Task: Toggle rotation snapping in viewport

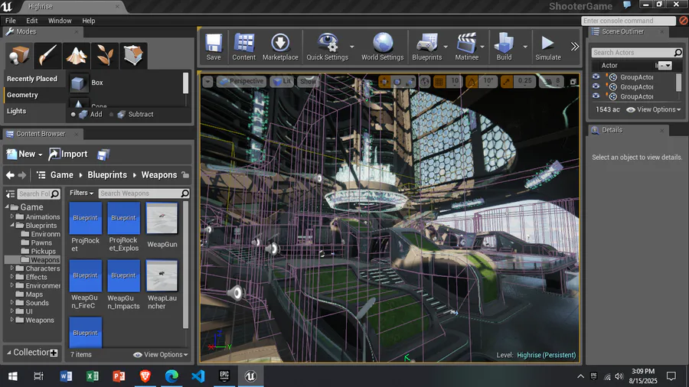Action: point(472,82)
